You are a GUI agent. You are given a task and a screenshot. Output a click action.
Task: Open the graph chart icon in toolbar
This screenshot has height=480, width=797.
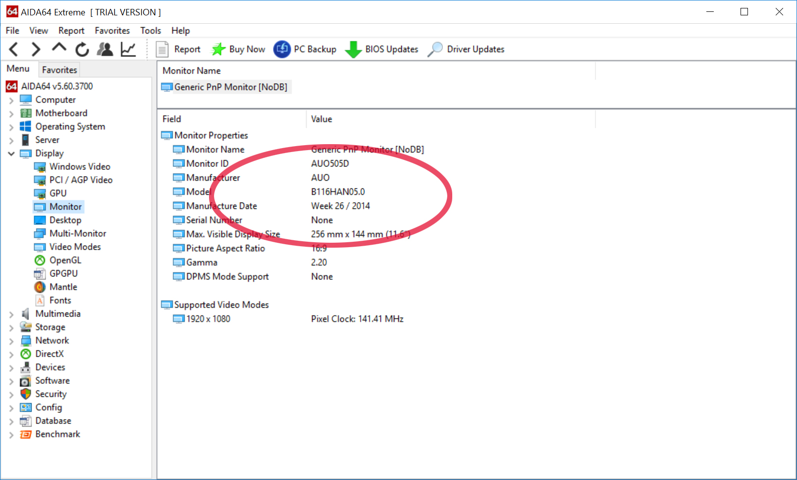pyautogui.click(x=128, y=49)
